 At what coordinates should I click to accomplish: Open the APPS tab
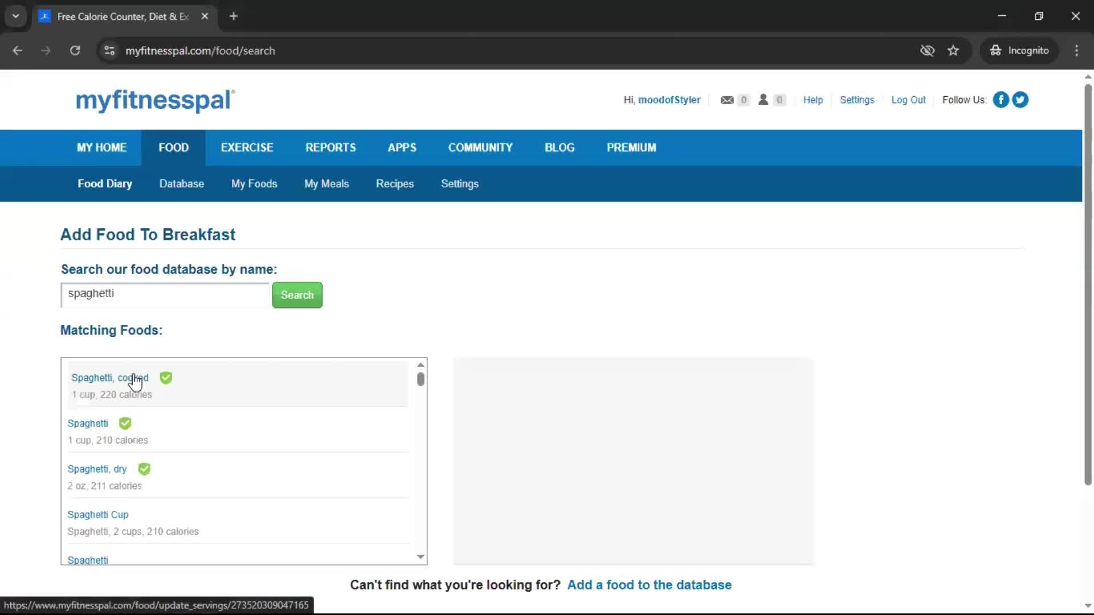pyautogui.click(x=402, y=147)
